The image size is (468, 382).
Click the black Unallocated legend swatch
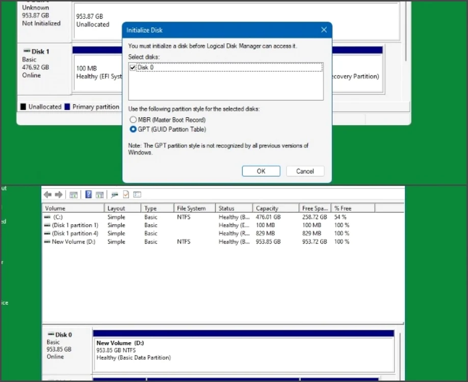click(23, 107)
